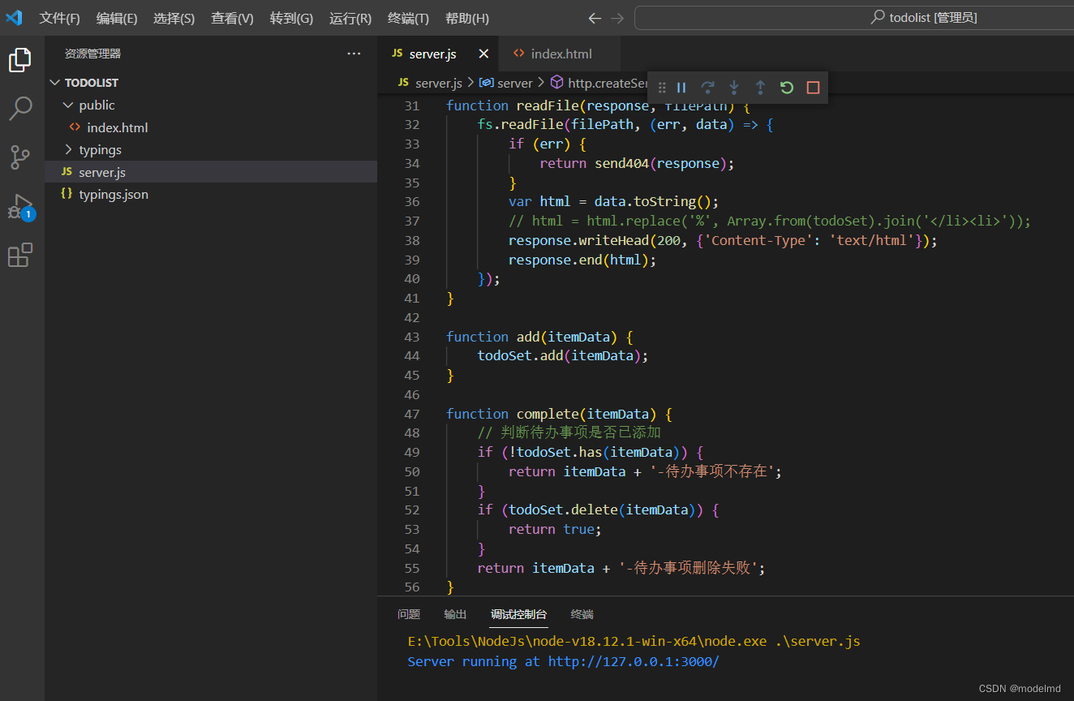Open the 选择(S) menu
Screen dimensions: 1074x701
[174, 18]
